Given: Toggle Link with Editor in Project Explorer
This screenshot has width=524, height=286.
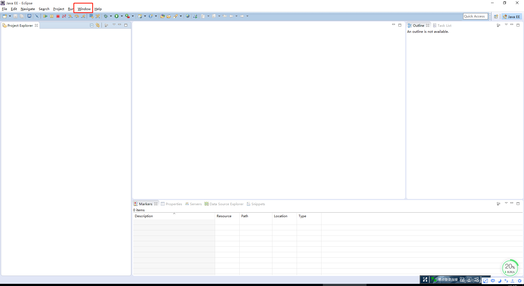Looking at the screenshot, I should click(x=98, y=25).
